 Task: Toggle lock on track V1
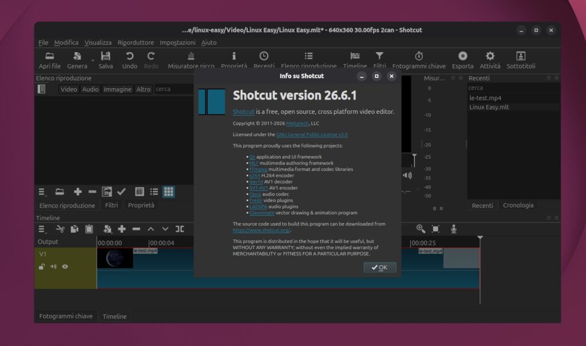point(42,267)
